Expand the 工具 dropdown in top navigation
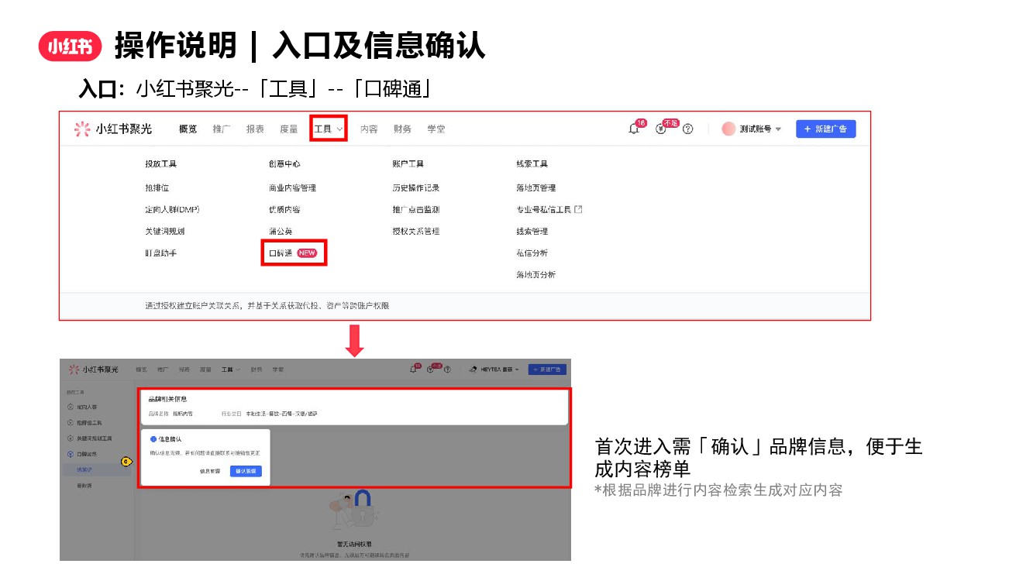The height and width of the screenshot is (581, 1033). 329,129
